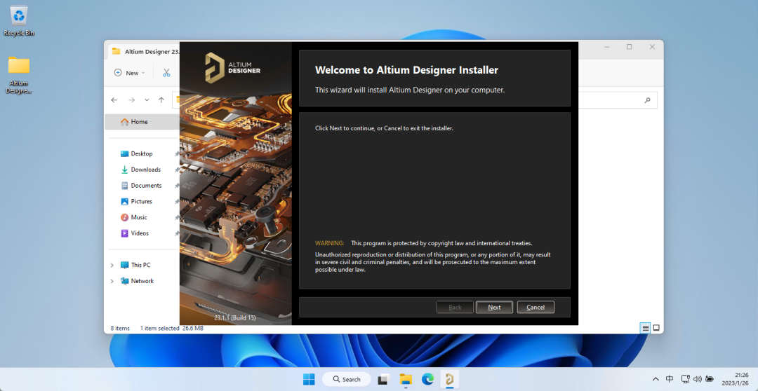Cancel the Altium Designer installer
The width and height of the screenshot is (758, 391).
click(536, 308)
